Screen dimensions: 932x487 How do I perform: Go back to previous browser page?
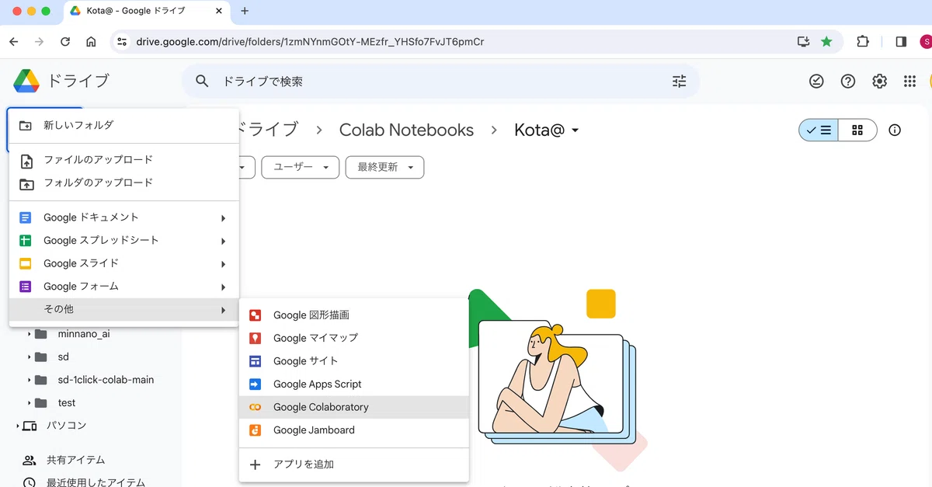pyautogui.click(x=14, y=41)
